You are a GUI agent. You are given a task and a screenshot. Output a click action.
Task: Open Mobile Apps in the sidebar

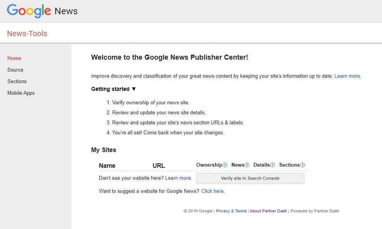tap(21, 93)
